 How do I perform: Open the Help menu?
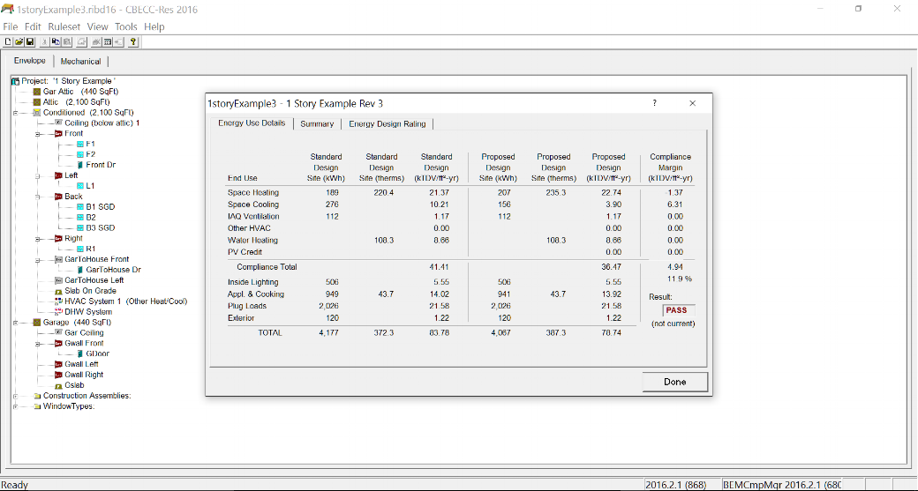point(154,27)
